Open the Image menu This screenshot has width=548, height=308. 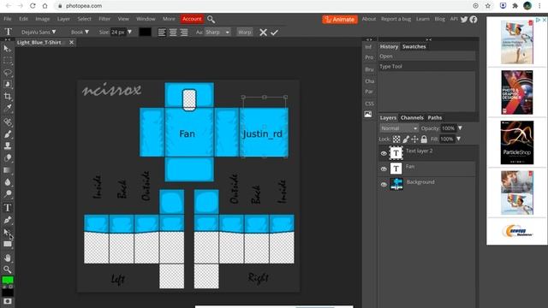43,19
